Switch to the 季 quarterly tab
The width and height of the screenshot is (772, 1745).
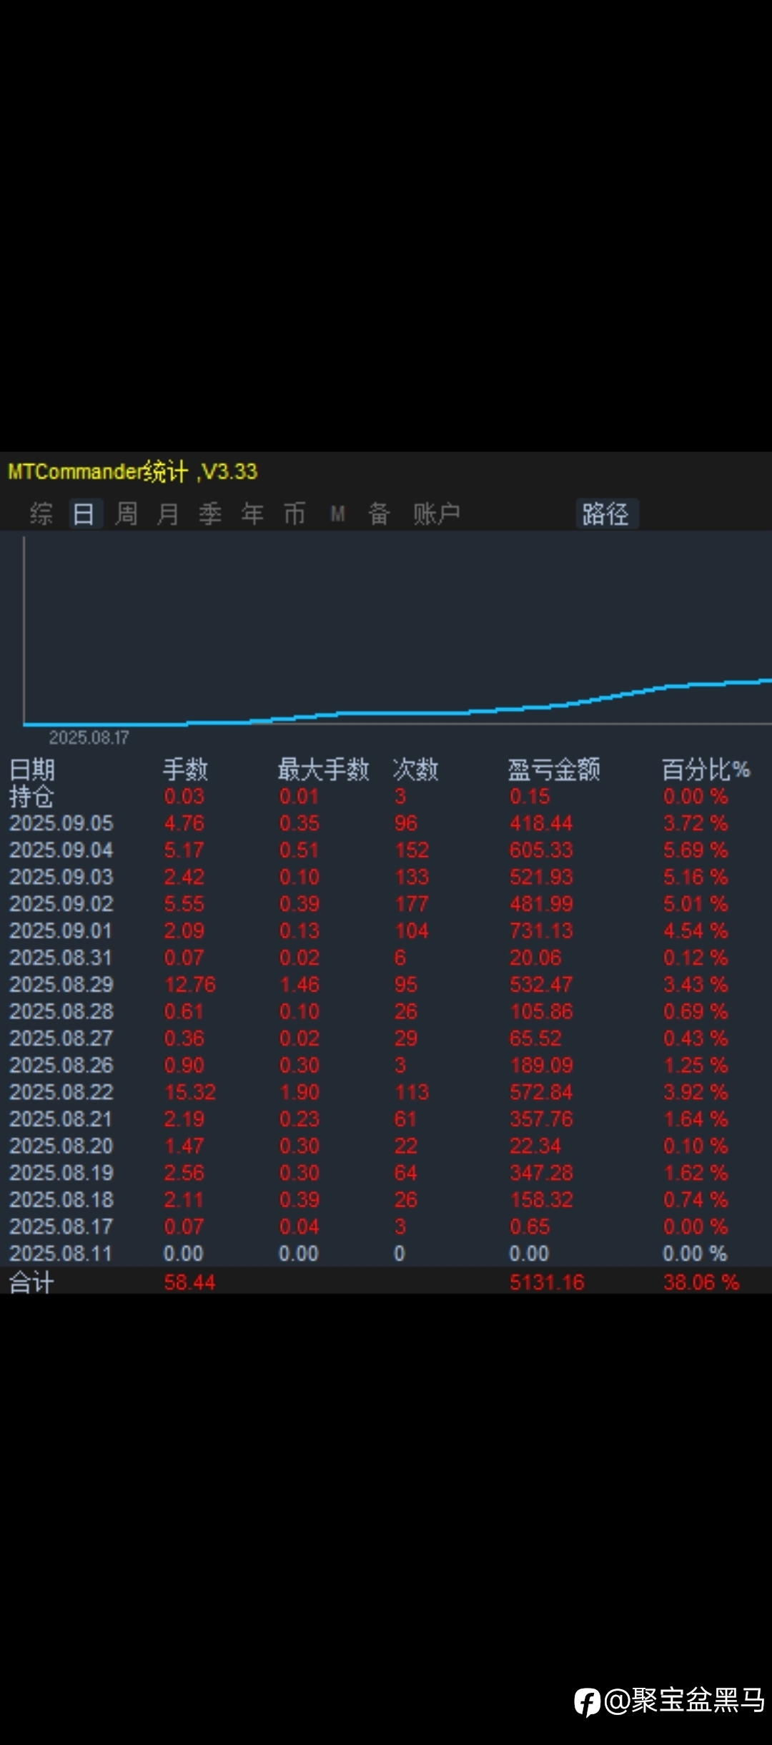coord(210,513)
